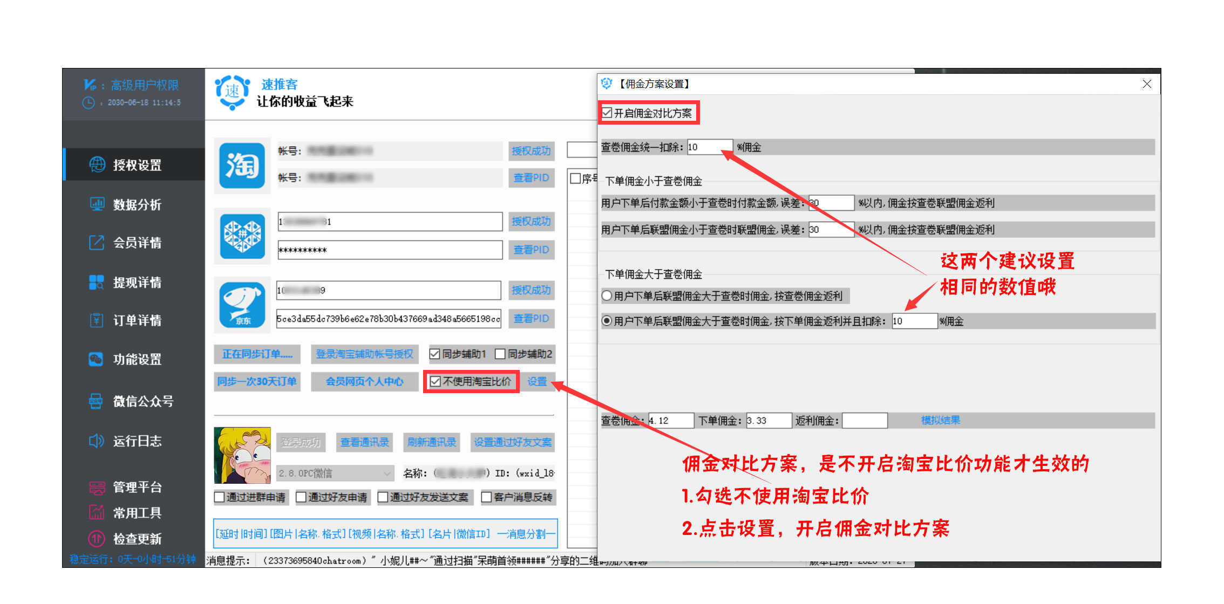Click 查看PID in the Taobao row
The width and height of the screenshot is (1224, 604).
(532, 177)
